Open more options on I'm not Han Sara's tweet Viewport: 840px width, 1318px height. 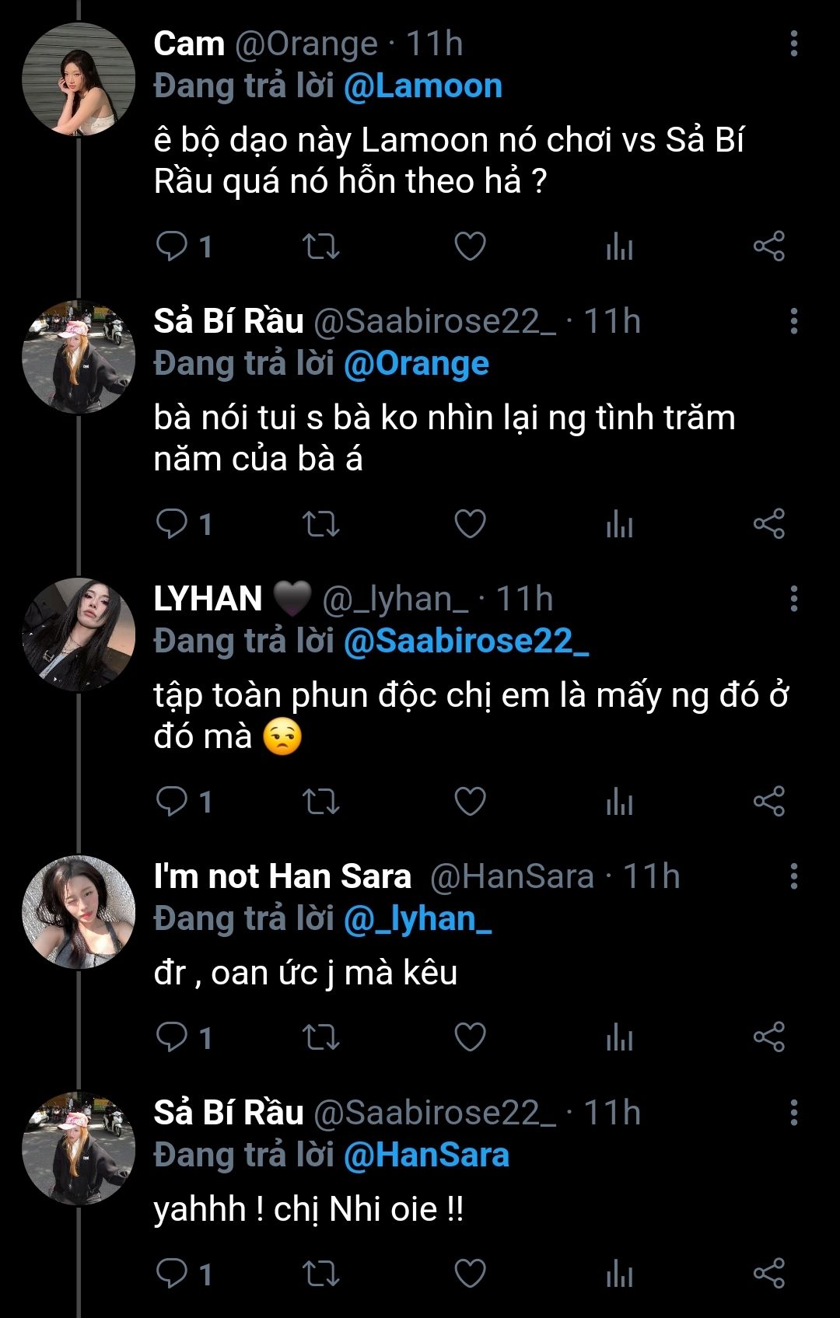click(793, 876)
